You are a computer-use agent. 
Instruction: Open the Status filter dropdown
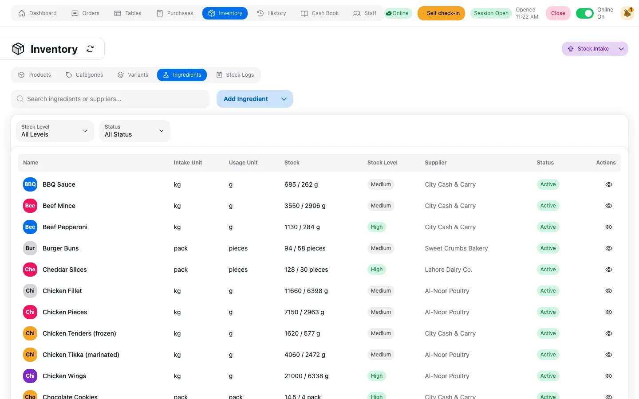pos(135,131)
